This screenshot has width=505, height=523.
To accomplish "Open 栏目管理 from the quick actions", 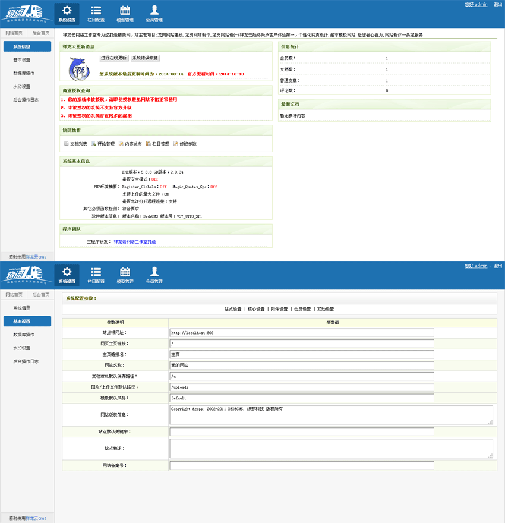I will (x=149, y=144).
